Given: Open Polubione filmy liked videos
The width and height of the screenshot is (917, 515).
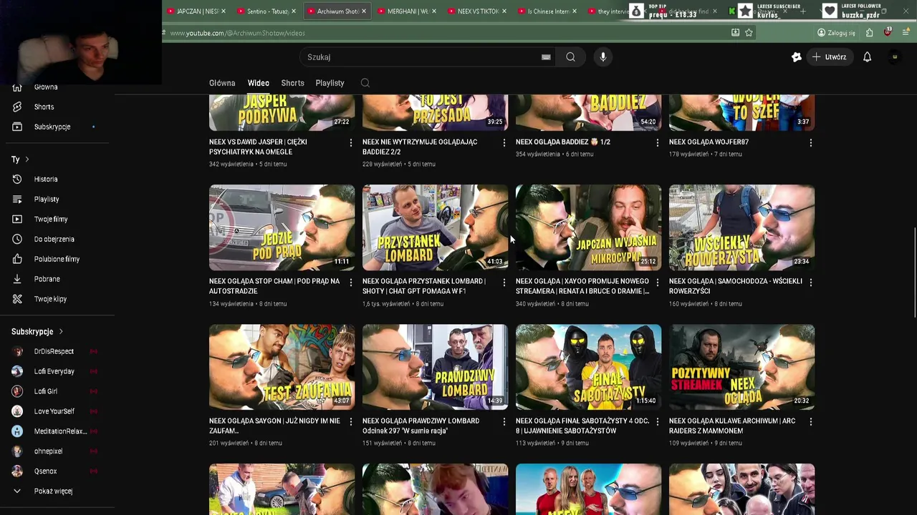Looking at the screenshot, I should (x=57, y=259).
